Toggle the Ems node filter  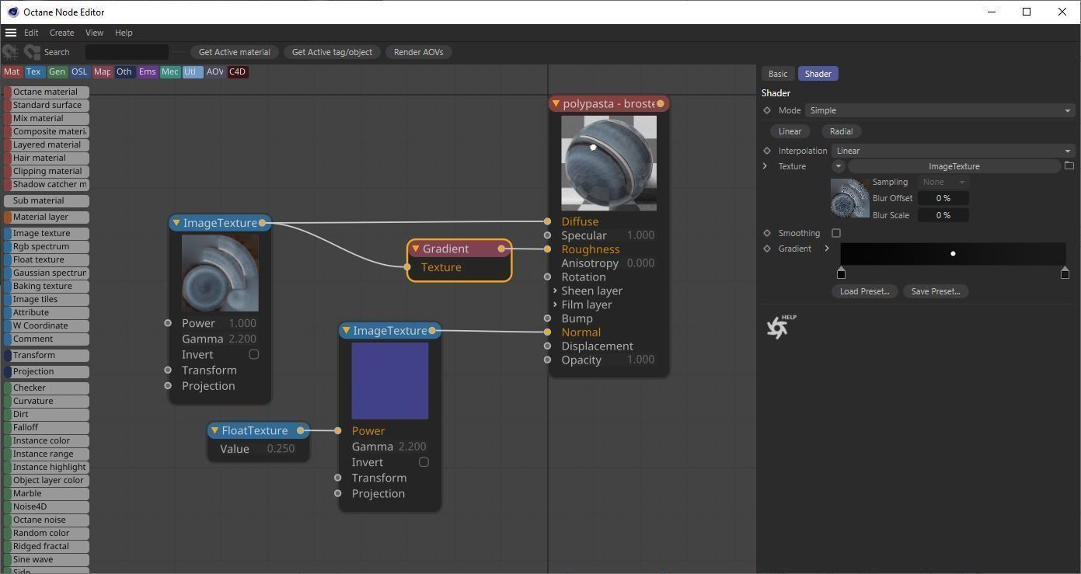tap(147, 71)
